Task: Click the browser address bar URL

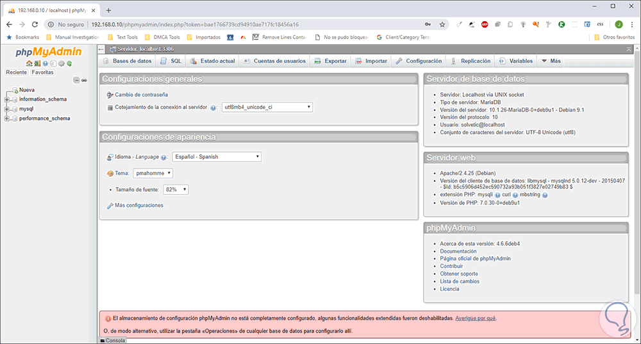Action: [x=195, y=24]
